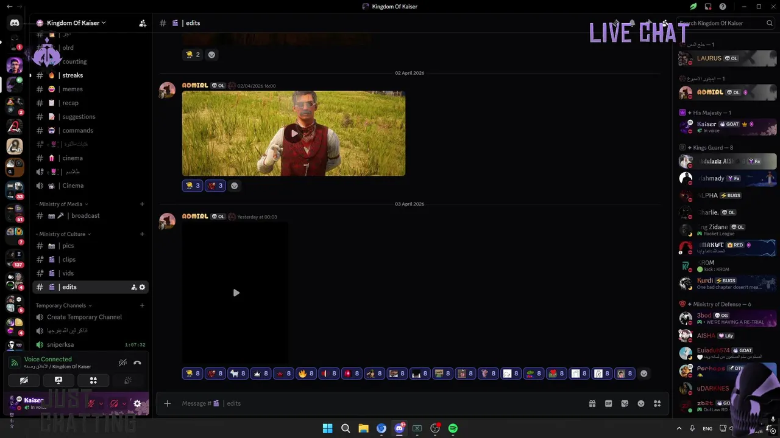Screen dimensions: 780x438
Task: Open File Explorer from taskbar
Action: (363, 428)
